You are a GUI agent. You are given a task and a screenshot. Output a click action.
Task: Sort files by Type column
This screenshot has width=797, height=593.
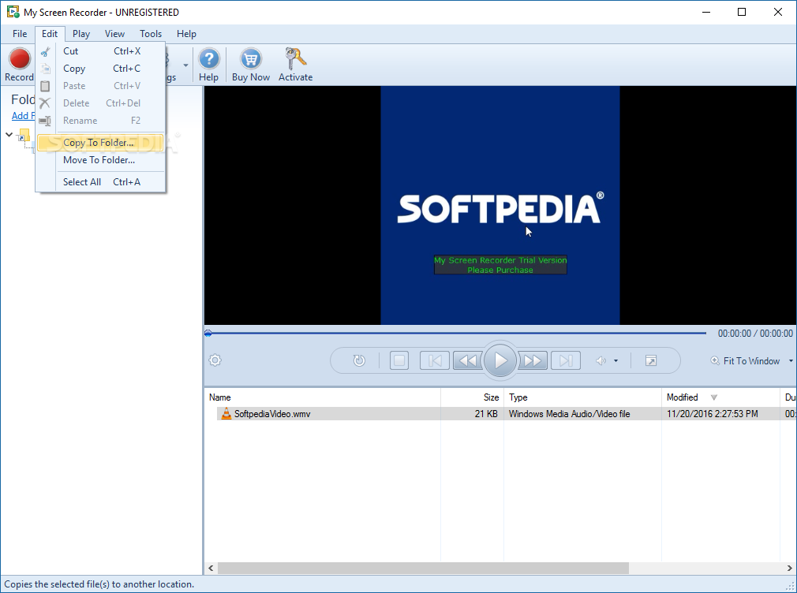pos(582,397)
